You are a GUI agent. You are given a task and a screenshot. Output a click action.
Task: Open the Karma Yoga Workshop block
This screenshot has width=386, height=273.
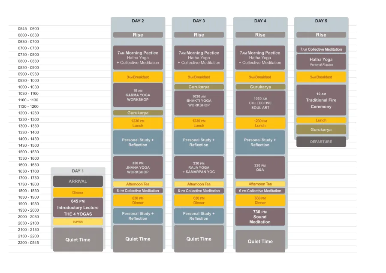pyautogui.click(x=138, y=95)
